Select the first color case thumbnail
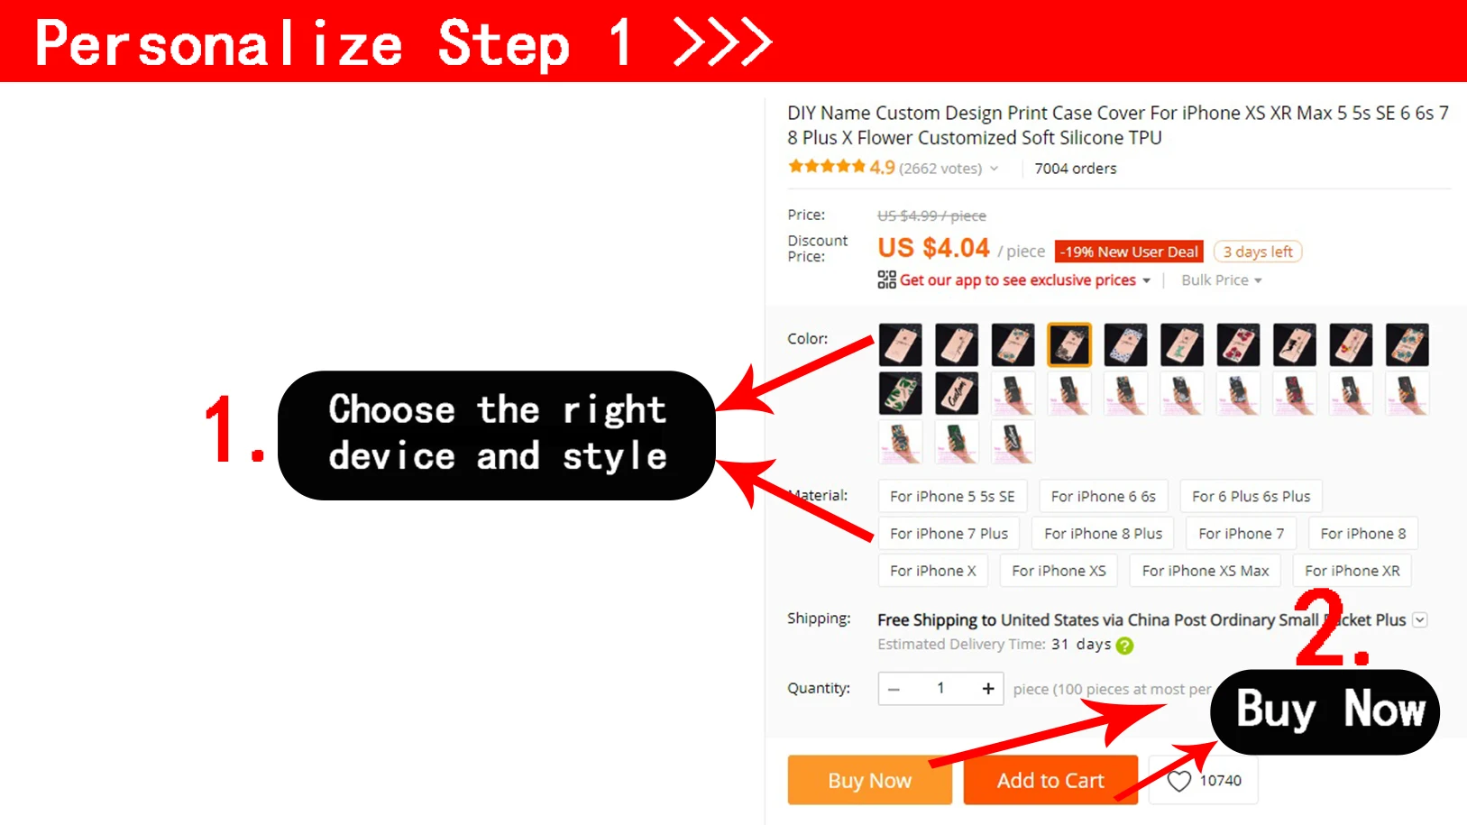Image resolution: width=1467 pixels, height=825 pixels. coord(901,344)
